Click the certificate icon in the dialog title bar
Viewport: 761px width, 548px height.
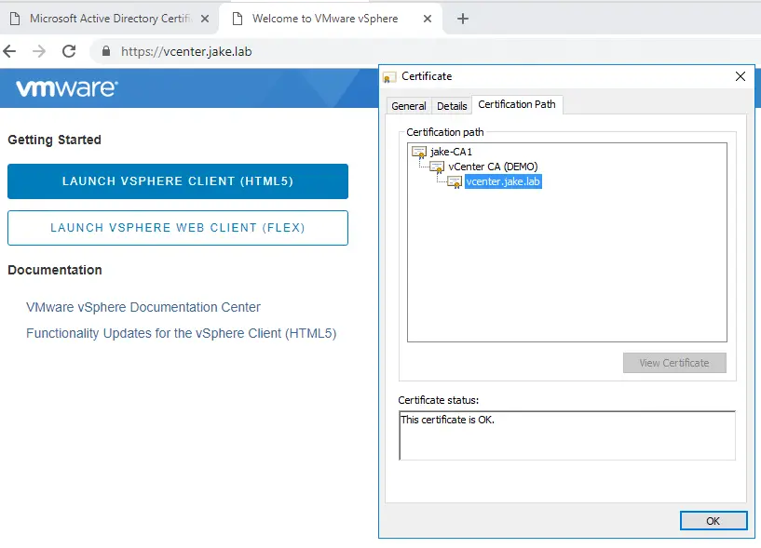388,77
